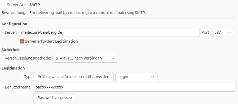Click the chevron icon in Login dropdown
Image resolution: width=238 pixels, height=104 pixels.
click(153, 77)
